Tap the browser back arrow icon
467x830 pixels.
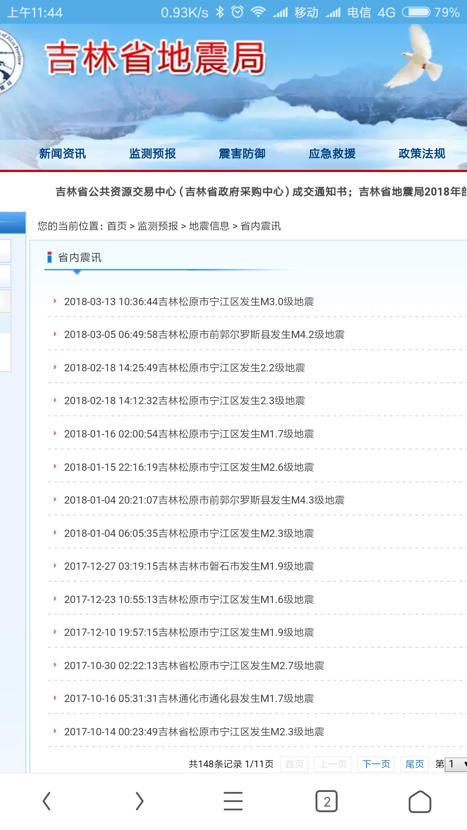point(47,801)
